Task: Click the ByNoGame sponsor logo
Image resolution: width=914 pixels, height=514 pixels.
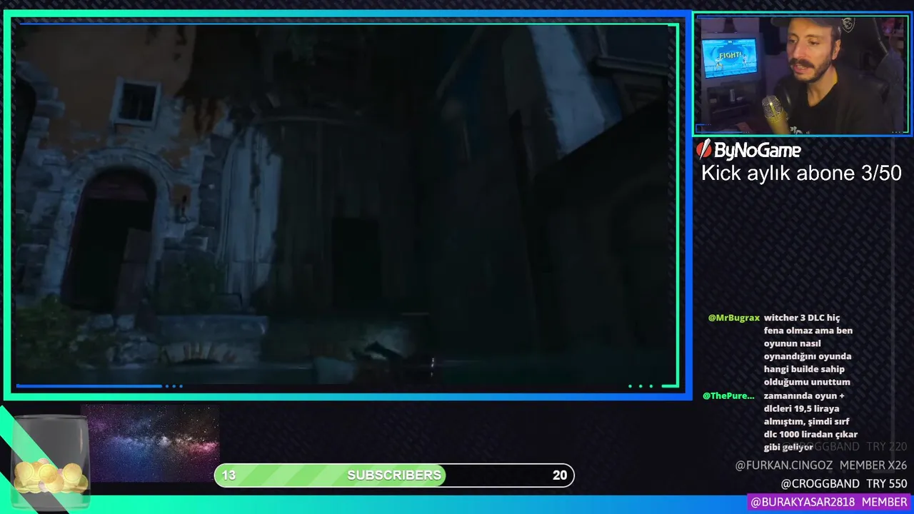Action: pyautogui.click(x=748, y=149)
